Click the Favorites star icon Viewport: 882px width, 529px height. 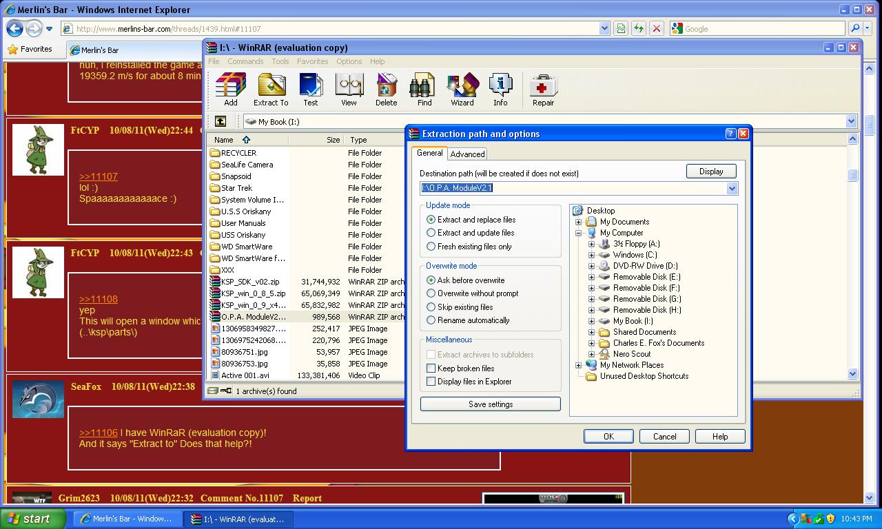click(12, 50)
